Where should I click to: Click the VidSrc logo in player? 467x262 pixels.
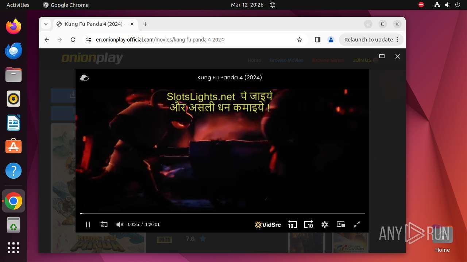point(268,225)
